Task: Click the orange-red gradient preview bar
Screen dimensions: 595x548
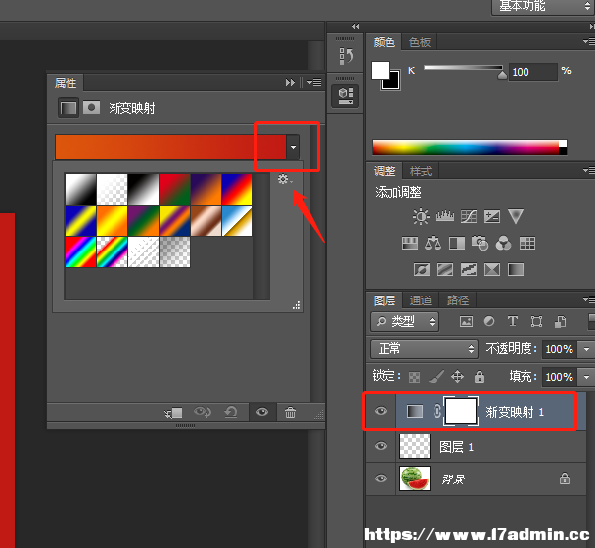Action: (170, 147)
